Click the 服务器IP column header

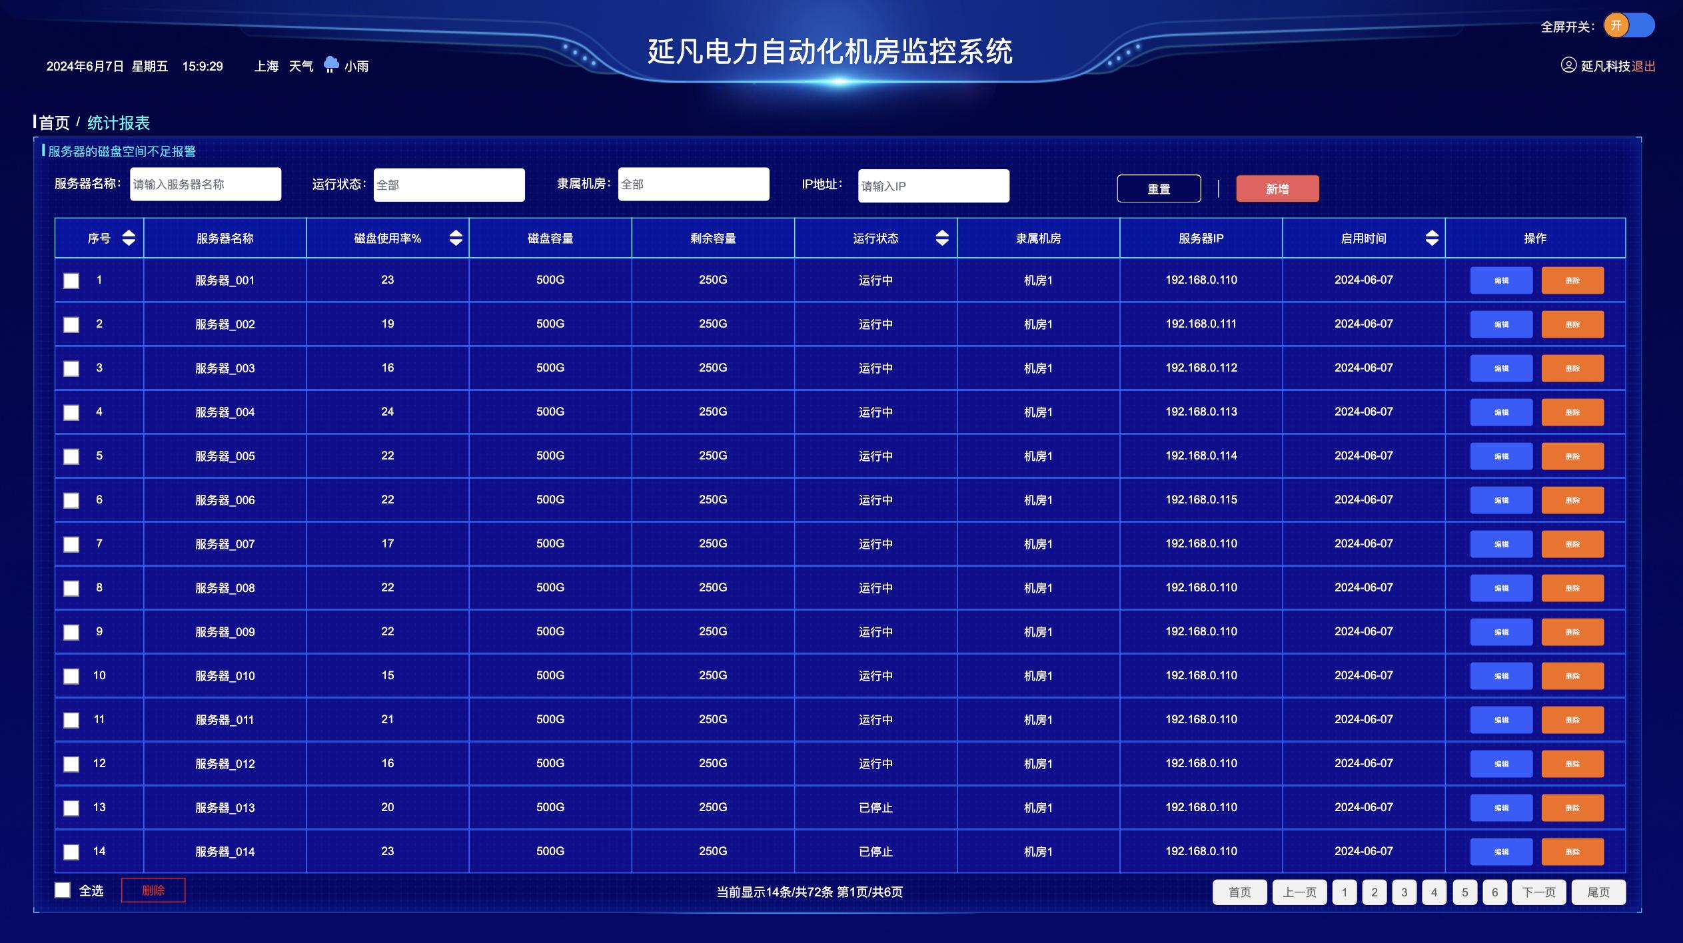click(x=1201, y=238)
